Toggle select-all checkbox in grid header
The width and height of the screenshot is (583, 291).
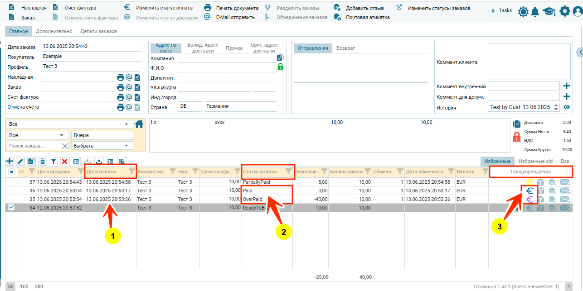click(x=11, y=172)
